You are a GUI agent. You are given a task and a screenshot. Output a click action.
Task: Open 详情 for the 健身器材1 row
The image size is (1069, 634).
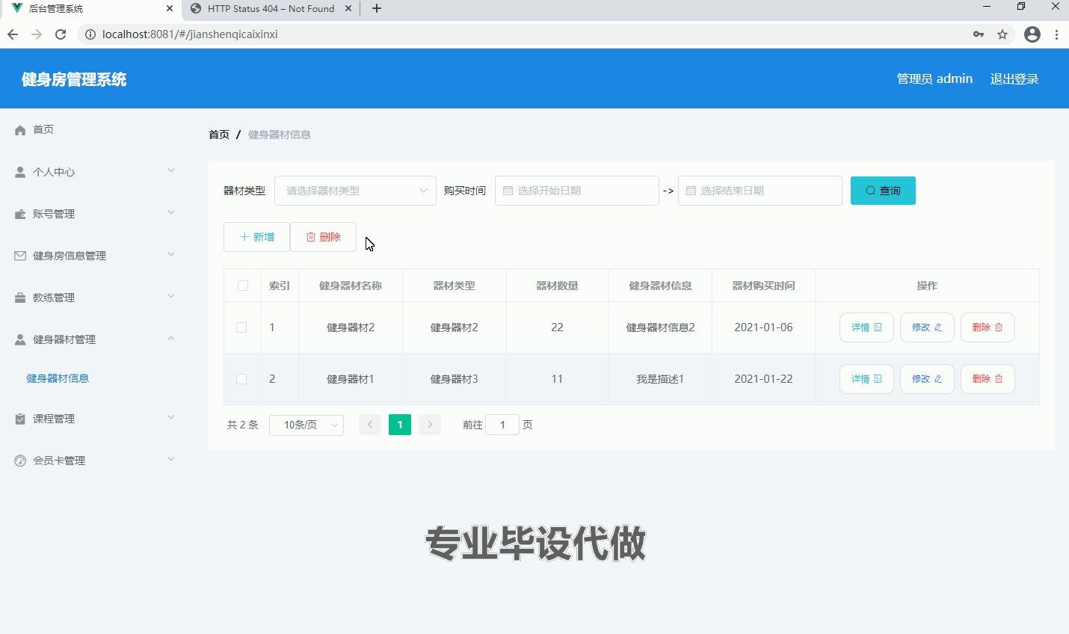tap(866, 379)
